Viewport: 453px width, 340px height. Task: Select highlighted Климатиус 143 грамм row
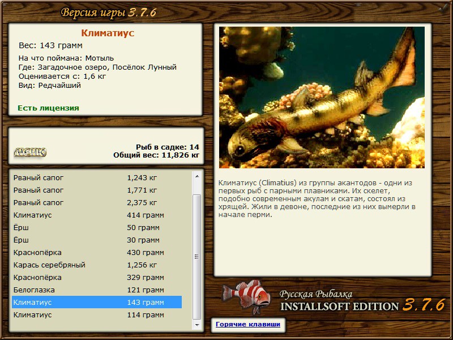click(x=97, y=302)
